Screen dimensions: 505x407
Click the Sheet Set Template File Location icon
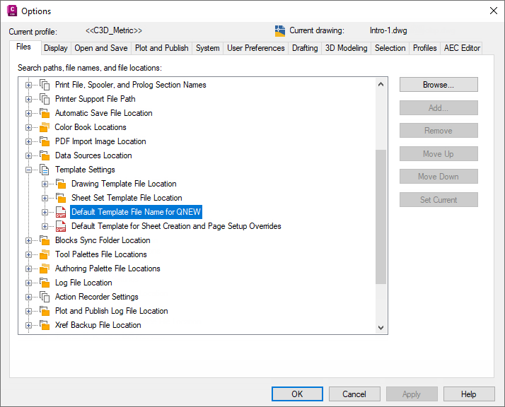coord(61,198)
